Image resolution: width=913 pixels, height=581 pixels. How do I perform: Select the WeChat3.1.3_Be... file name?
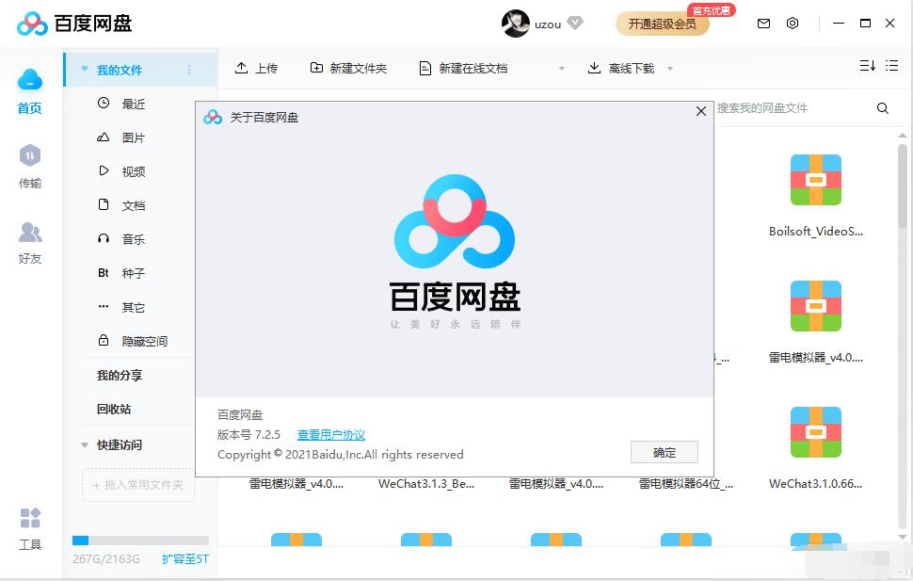(x=426, y=484)
